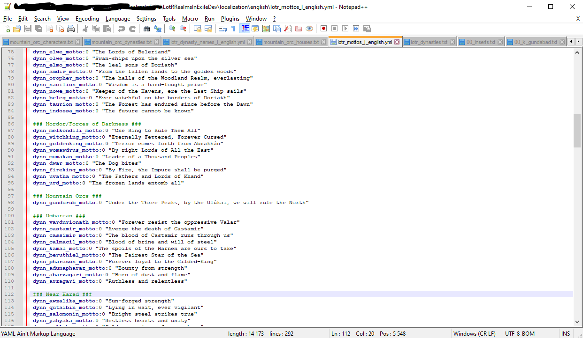Open the Edit menu
This screenshot has width=583, height=338.
(23, 19)
